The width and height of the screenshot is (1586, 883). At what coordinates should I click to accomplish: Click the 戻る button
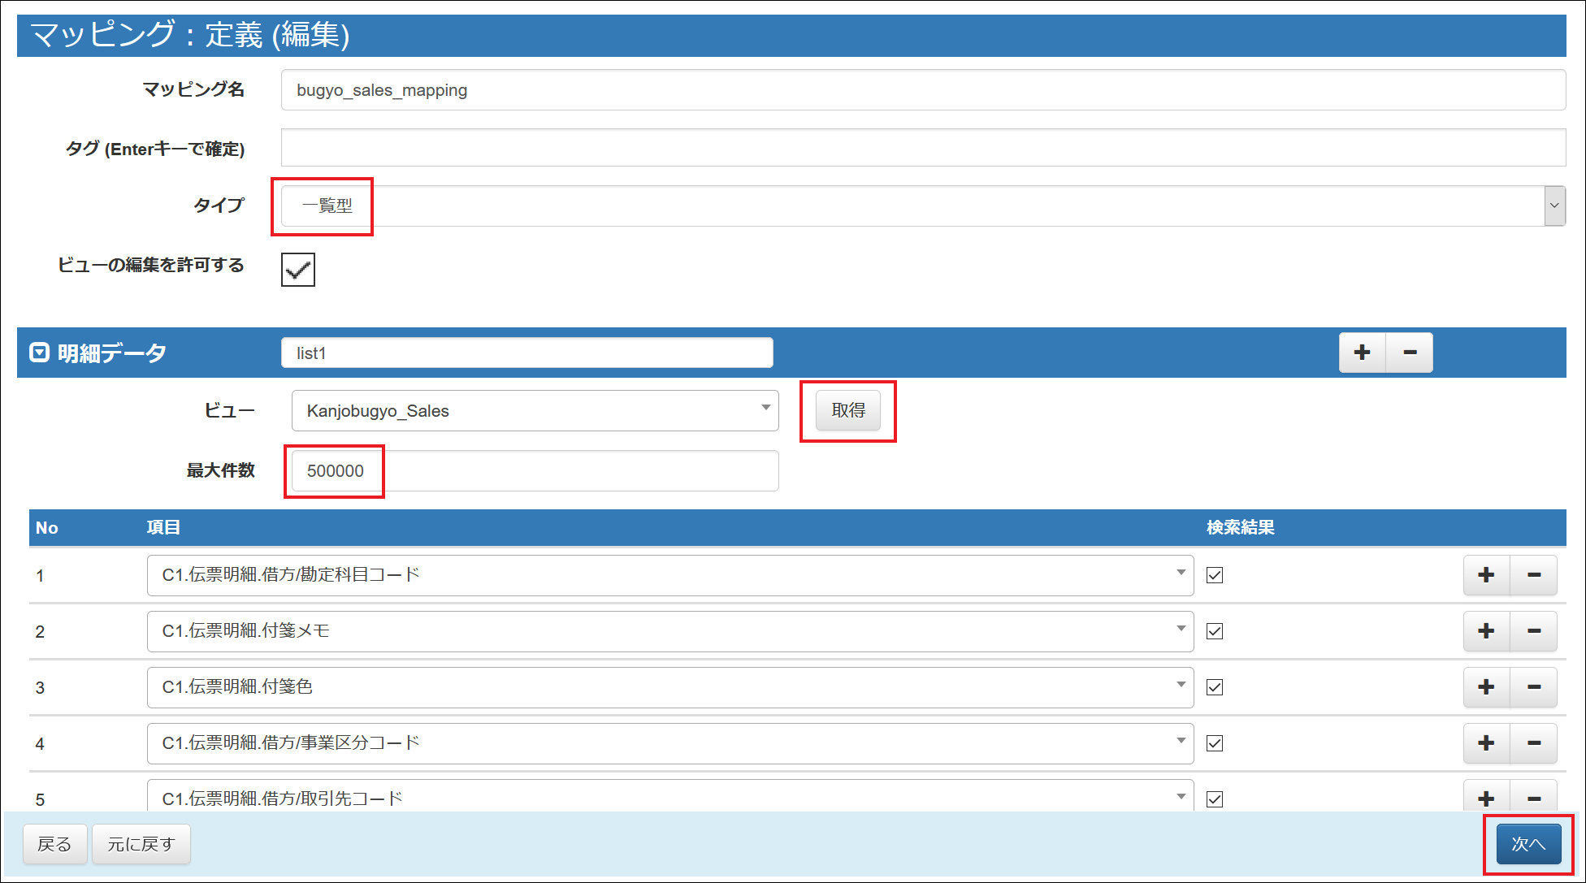(54, 844)
